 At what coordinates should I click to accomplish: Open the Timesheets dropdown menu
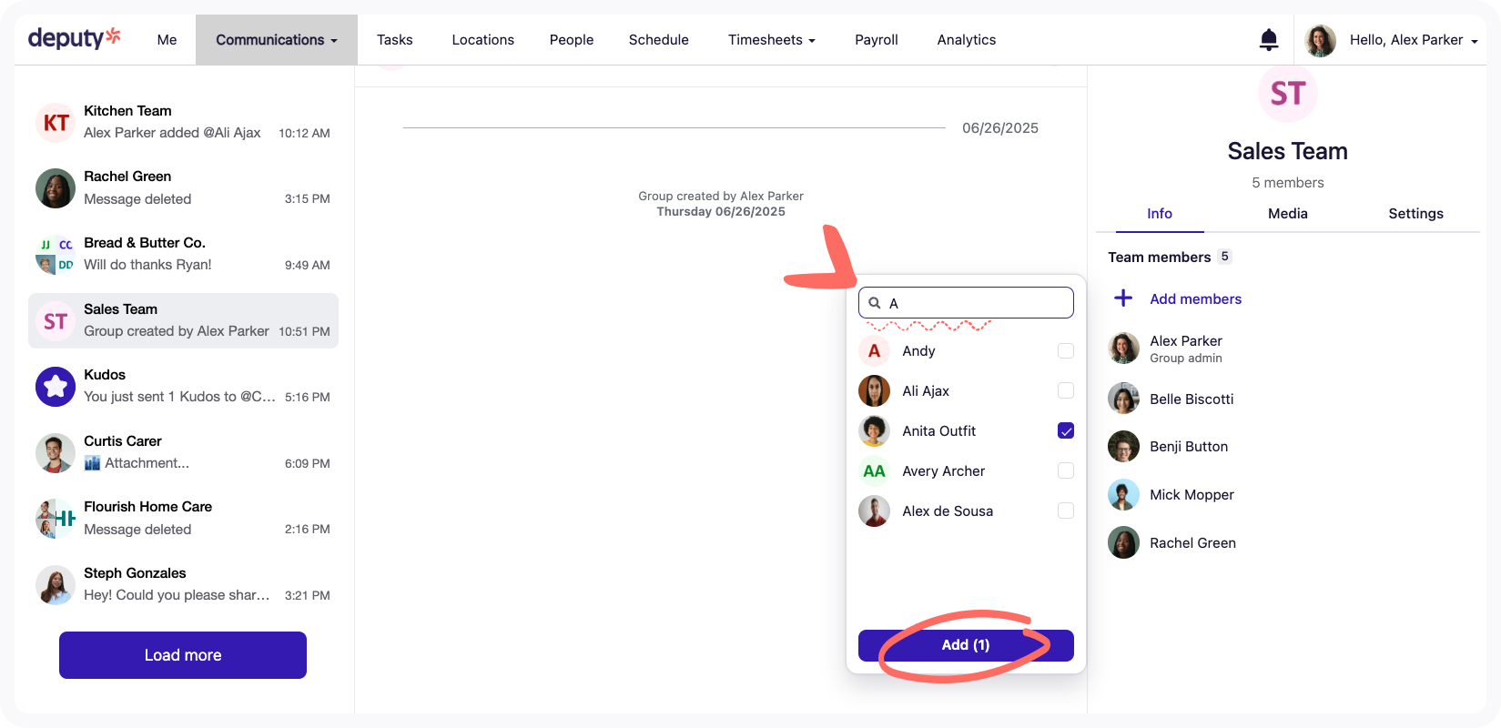tap(771, 40)
